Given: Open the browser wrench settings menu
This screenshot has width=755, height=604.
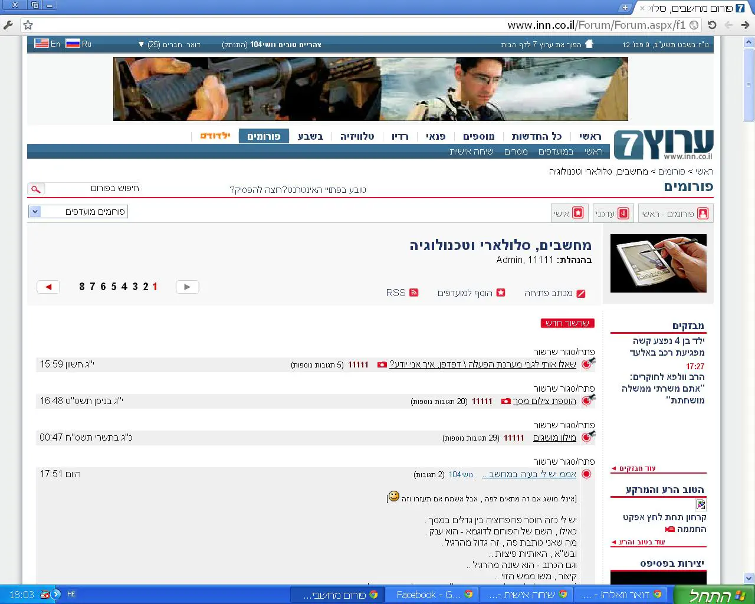Looking at the screenshot, I should (x=8, y=25).
